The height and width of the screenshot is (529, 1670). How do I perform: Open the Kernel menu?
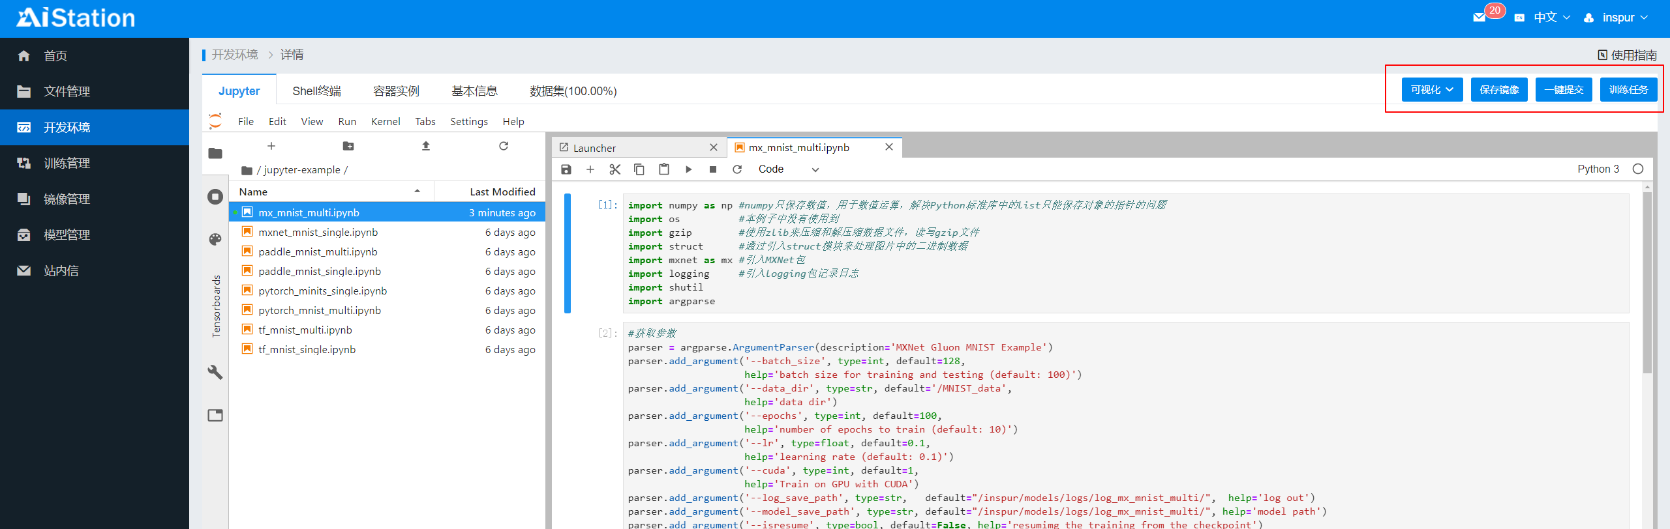[385, 122]
